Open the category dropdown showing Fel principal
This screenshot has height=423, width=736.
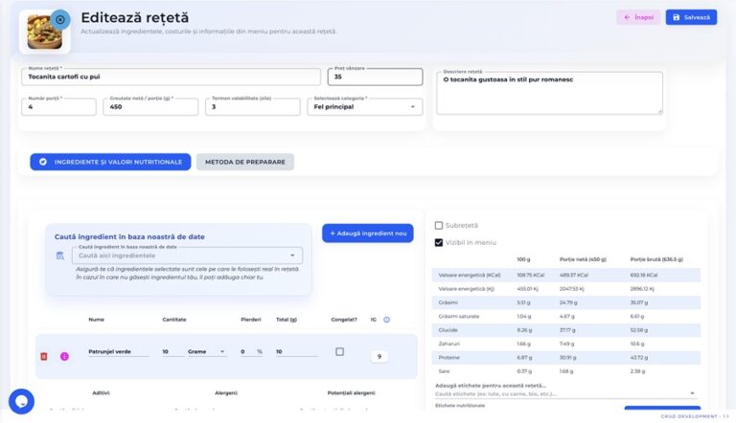(367, 106)
